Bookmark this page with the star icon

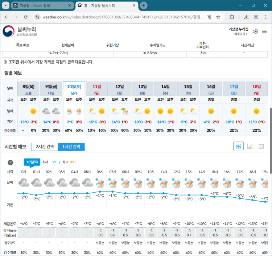click(x=218, y=17)
